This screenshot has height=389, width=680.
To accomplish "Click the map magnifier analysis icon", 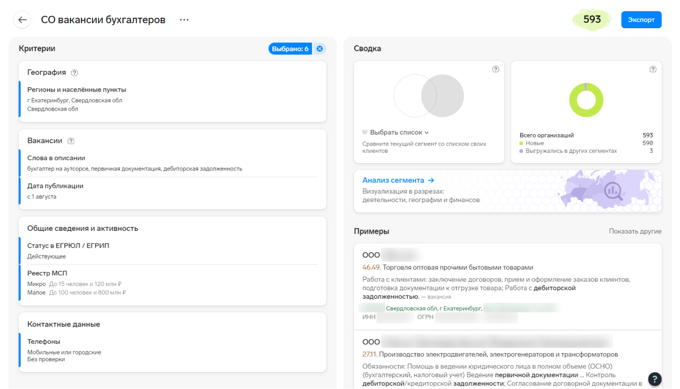I will [613, 191].
